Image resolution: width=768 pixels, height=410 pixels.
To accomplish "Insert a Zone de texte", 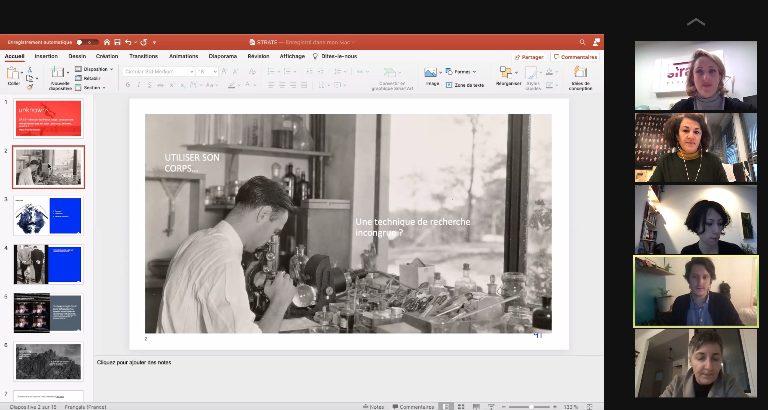I will point(465,85).
